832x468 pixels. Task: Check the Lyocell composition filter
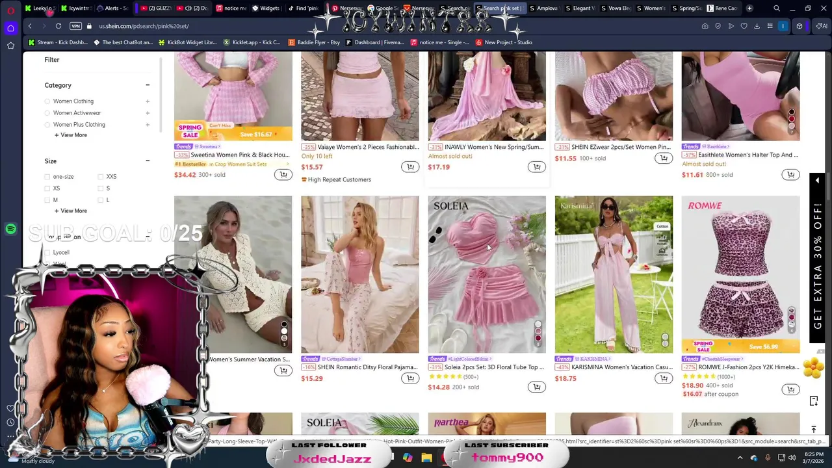(x=47, y=252)
